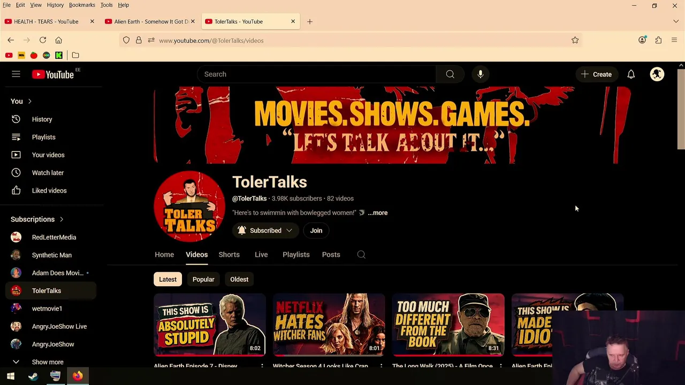Open the File menu
Viewport: 685px width, 385px height.
pyautogui.click(x=6, y=5)
